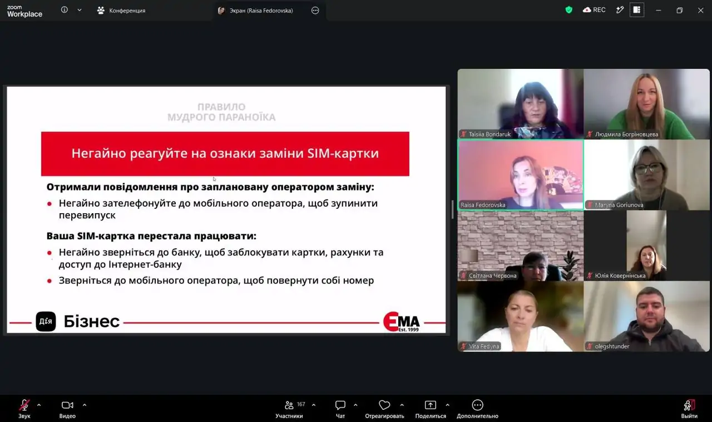Click the Дія Бізнес logo on slide
This screenshot has width=712, height=422.
78,321
